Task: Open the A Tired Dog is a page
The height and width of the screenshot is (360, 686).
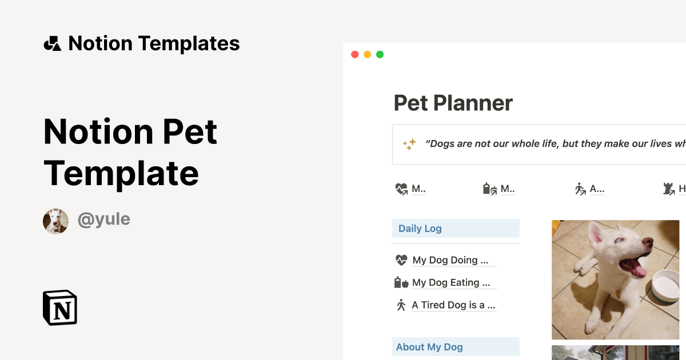Action: tap(454, 305)
